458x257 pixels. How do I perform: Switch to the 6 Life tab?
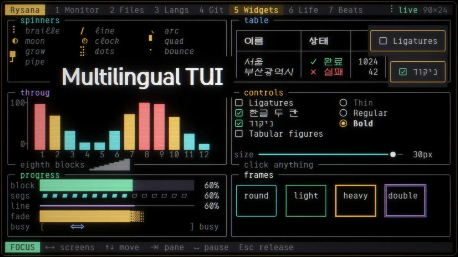click(303, 10)
